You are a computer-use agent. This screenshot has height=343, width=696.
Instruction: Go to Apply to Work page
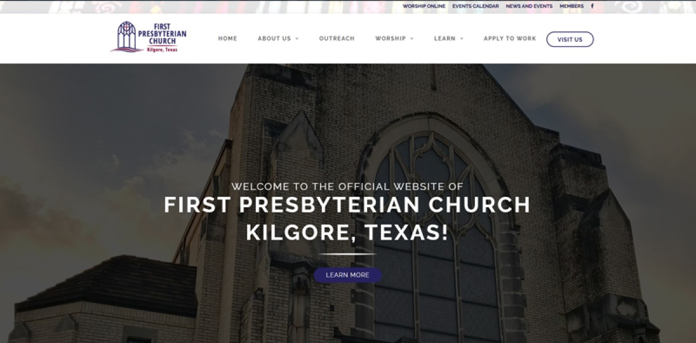click(x=510, y=39)
